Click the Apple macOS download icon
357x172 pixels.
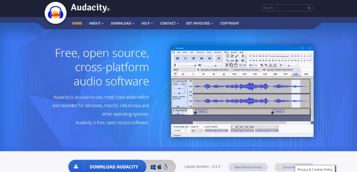pyautogui.click(x=159, y=167)
